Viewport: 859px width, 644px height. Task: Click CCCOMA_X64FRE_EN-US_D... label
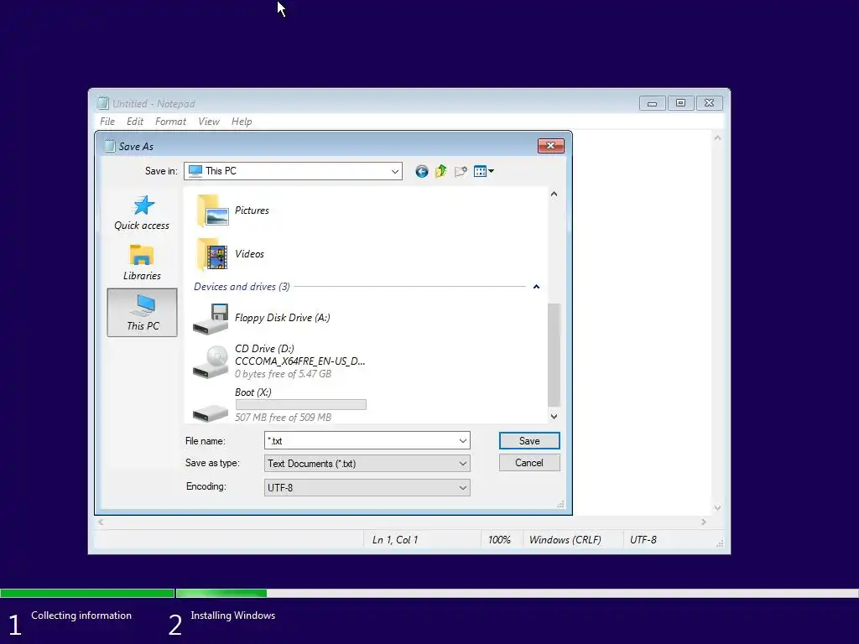pos(299,361)
